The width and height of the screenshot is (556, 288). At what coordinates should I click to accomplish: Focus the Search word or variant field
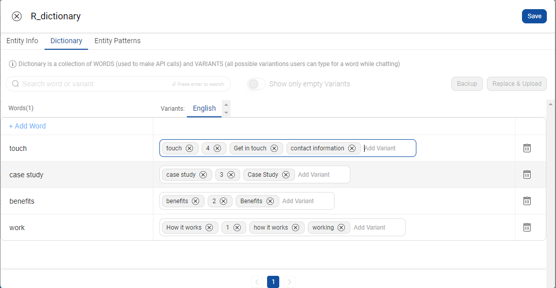[x=118, y=84]
